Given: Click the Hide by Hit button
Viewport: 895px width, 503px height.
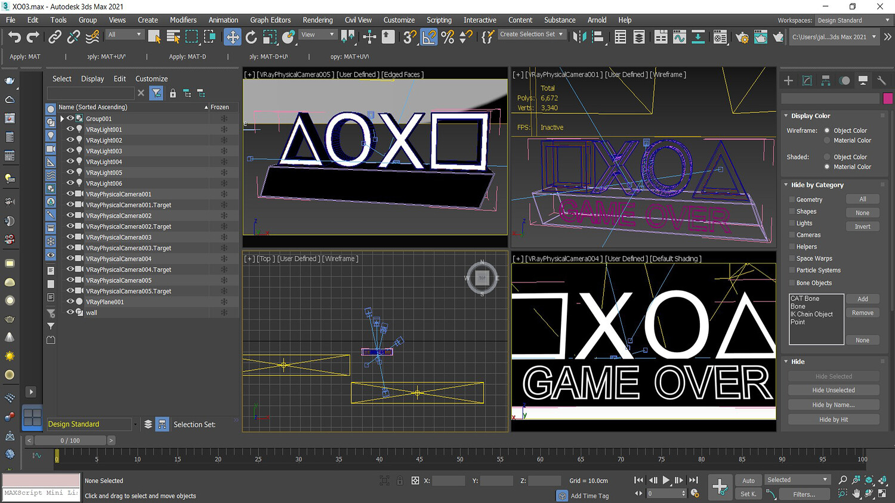Looking at the screenshot, I should [834, 420].
